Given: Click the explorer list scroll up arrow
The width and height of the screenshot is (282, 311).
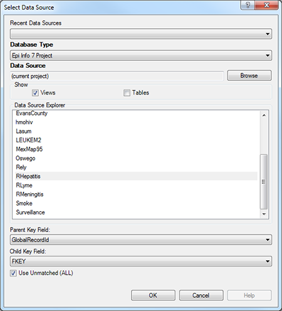Looking at the screenshot, I should [264, 115].
